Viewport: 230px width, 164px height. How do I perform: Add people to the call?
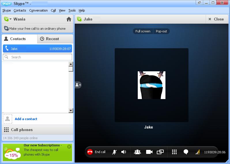click(137, 152)
